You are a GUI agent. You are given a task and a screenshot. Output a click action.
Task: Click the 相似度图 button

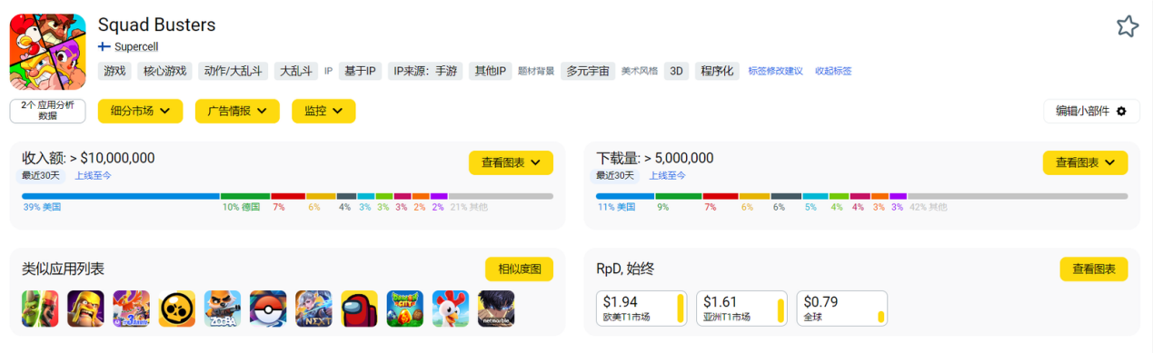click(519, 270)
